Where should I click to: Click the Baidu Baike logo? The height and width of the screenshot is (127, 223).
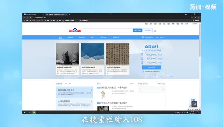tap(75, 30)
